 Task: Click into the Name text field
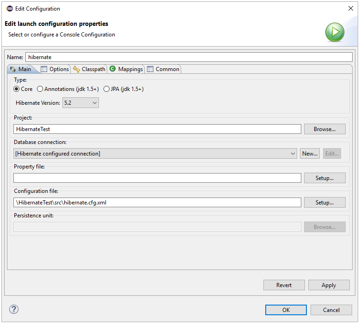189,57
